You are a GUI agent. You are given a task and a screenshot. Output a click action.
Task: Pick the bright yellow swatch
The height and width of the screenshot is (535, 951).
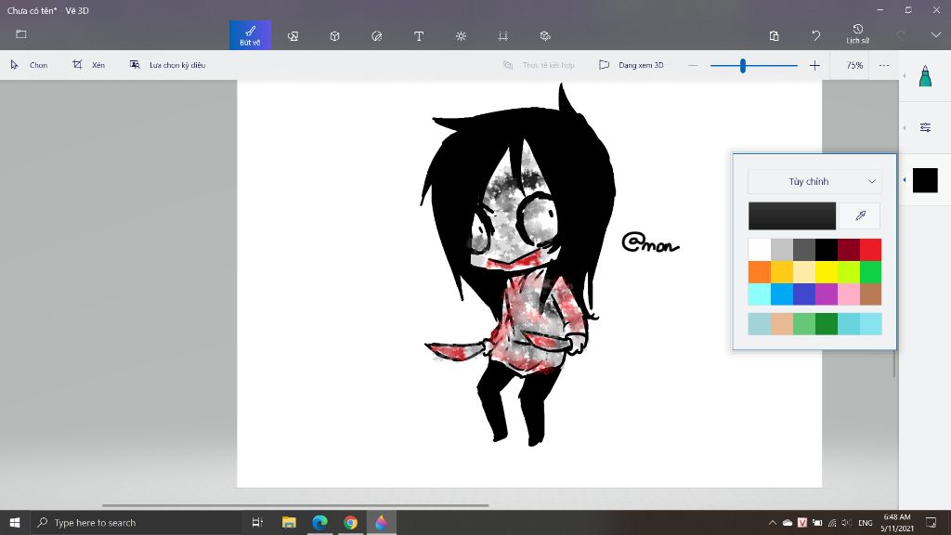click(x=826, y=272)
